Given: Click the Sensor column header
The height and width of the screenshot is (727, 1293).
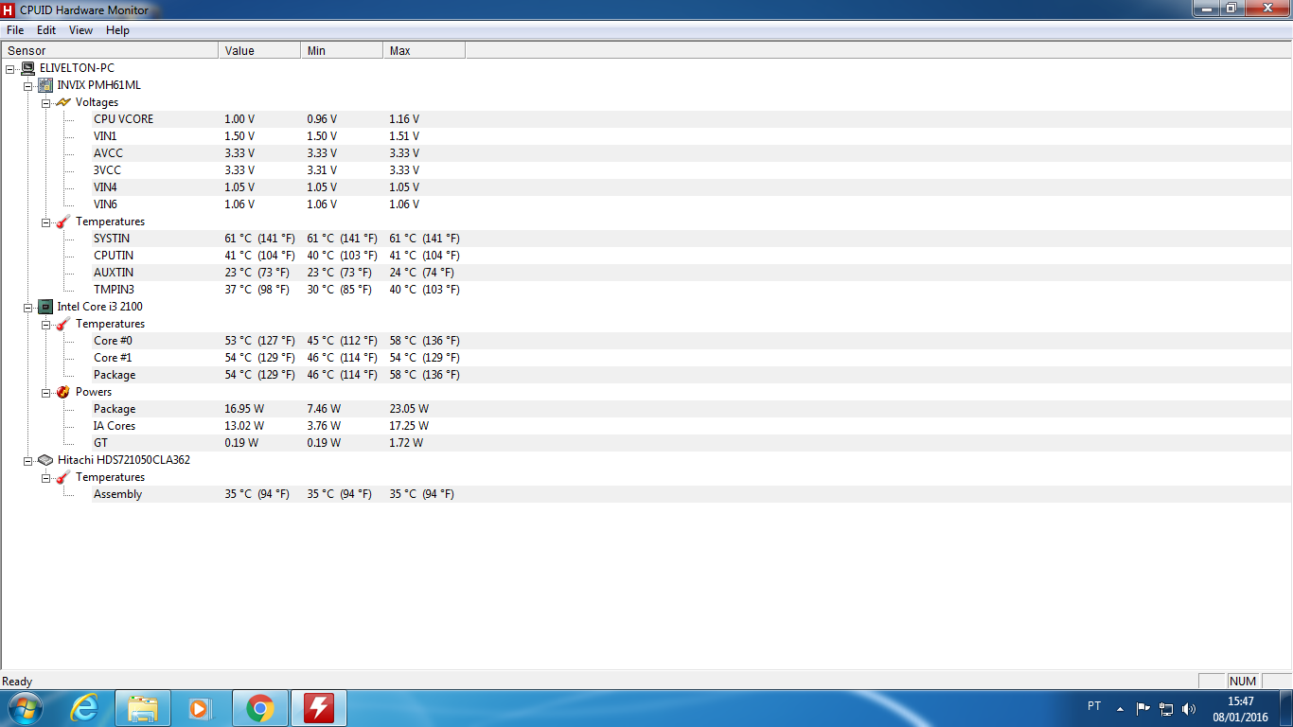Looking at the screenshot, I should (x=110, y=51).
